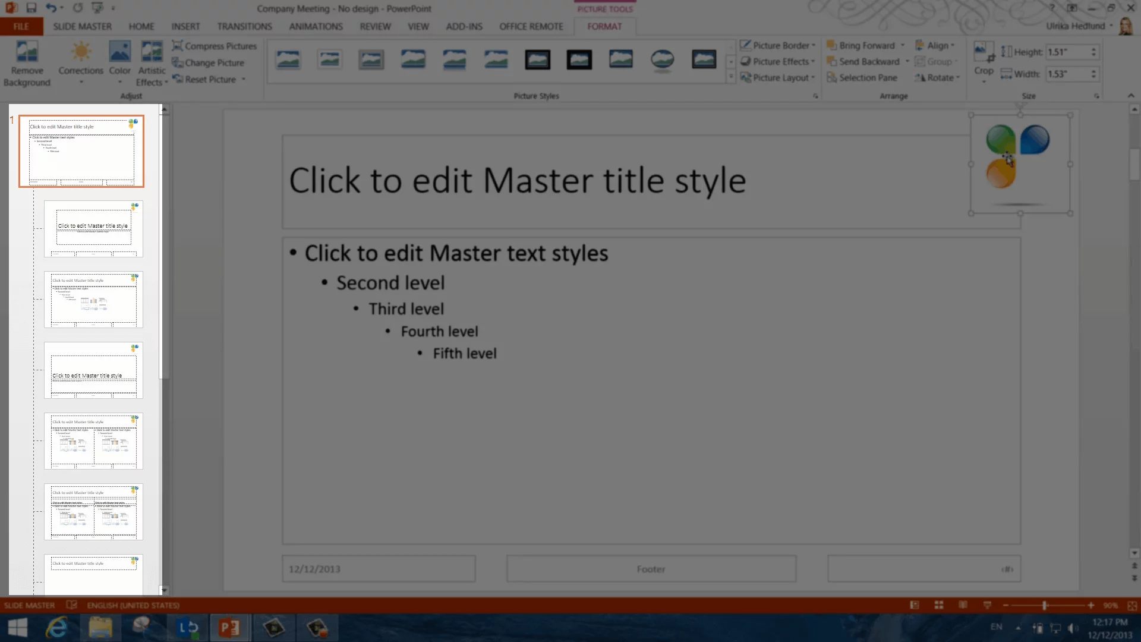Image resolution: width=1141 pixels, height=642 pixels.
Task: Click the Artistic Effects icon
Action: pyautogui.click(x=152, y=53)
